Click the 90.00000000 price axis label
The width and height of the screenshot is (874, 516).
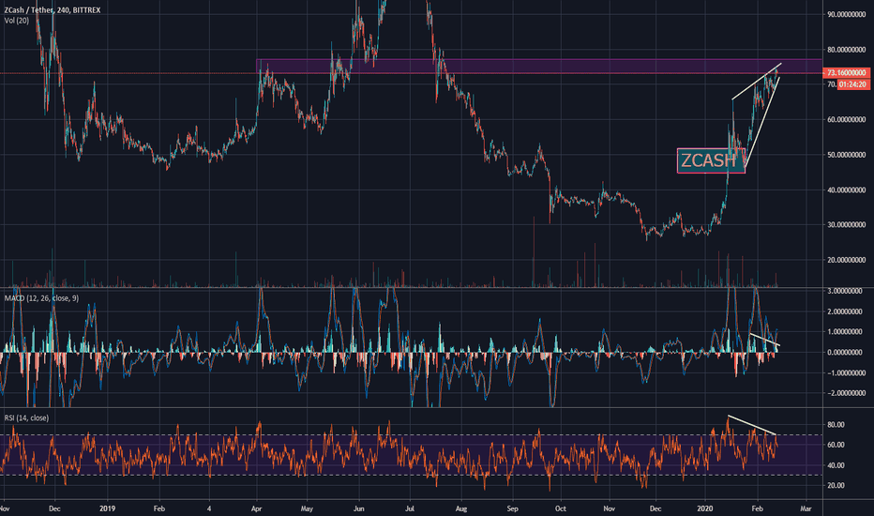[x=846, y=14]
